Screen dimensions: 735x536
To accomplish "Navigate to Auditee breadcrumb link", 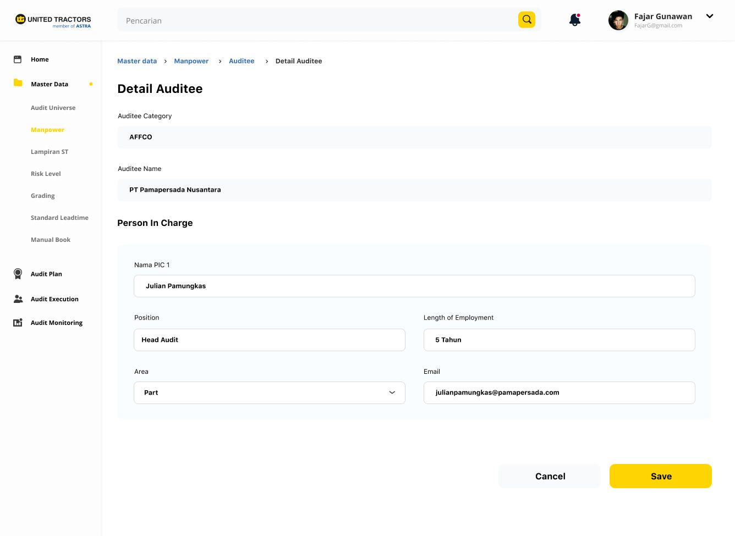I will click(242, 61).
